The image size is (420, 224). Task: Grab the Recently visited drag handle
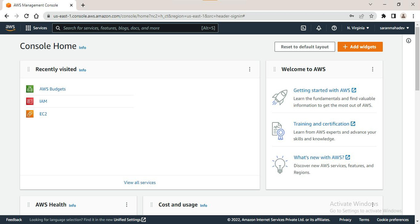(x=29, y=69)
